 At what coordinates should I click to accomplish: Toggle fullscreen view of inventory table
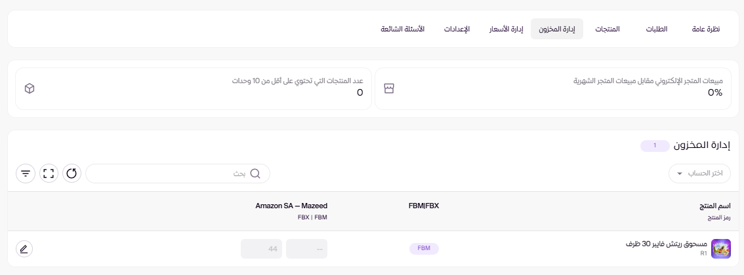pos(49,174)
